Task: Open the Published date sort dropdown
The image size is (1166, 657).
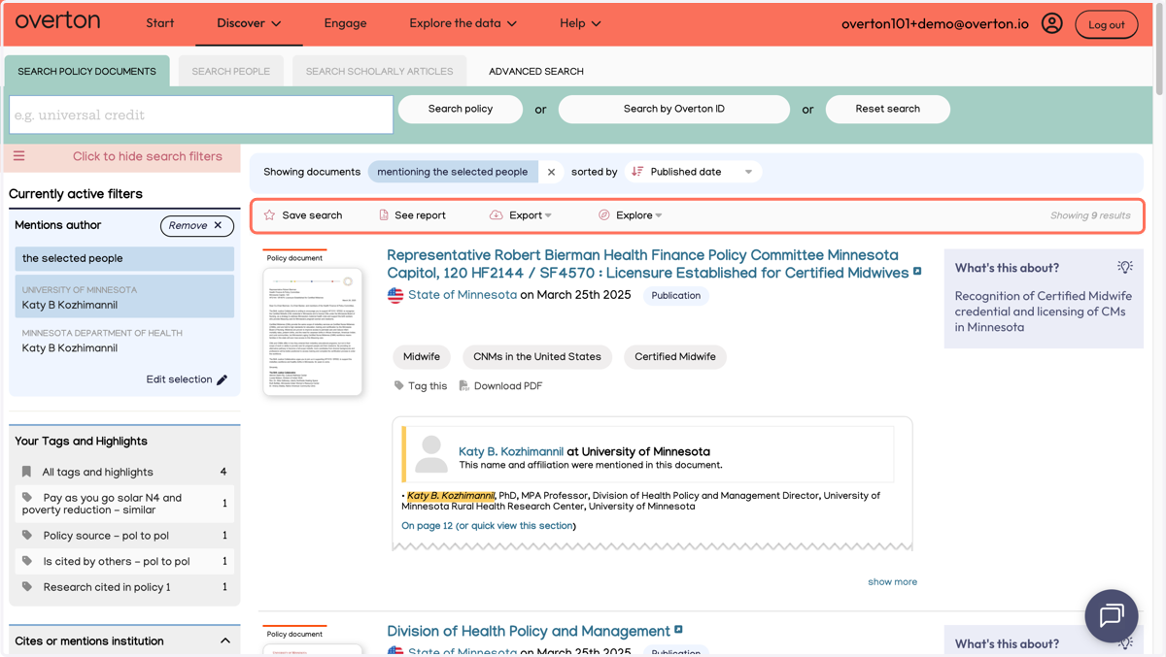Action: click(693, 172)
